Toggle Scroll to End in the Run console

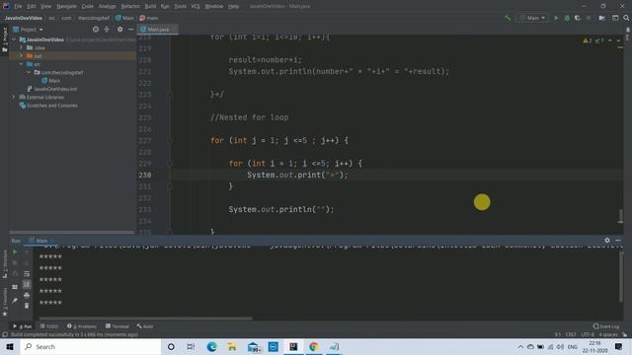click(27, 285)
